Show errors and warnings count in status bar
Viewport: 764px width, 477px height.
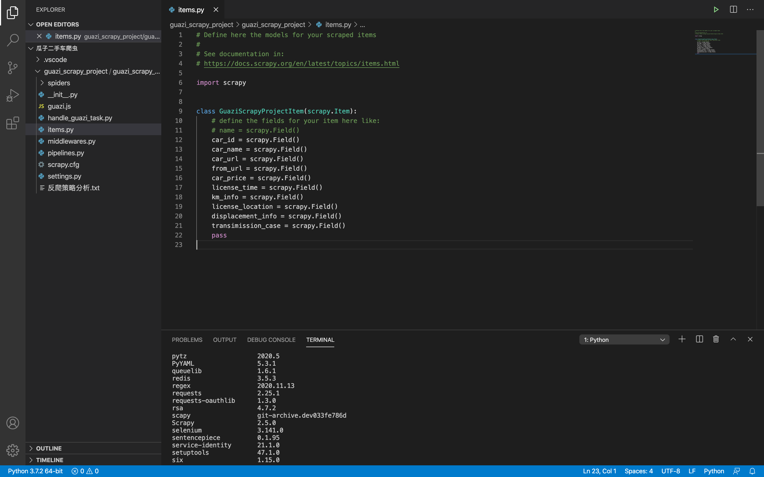coord(85,471)
